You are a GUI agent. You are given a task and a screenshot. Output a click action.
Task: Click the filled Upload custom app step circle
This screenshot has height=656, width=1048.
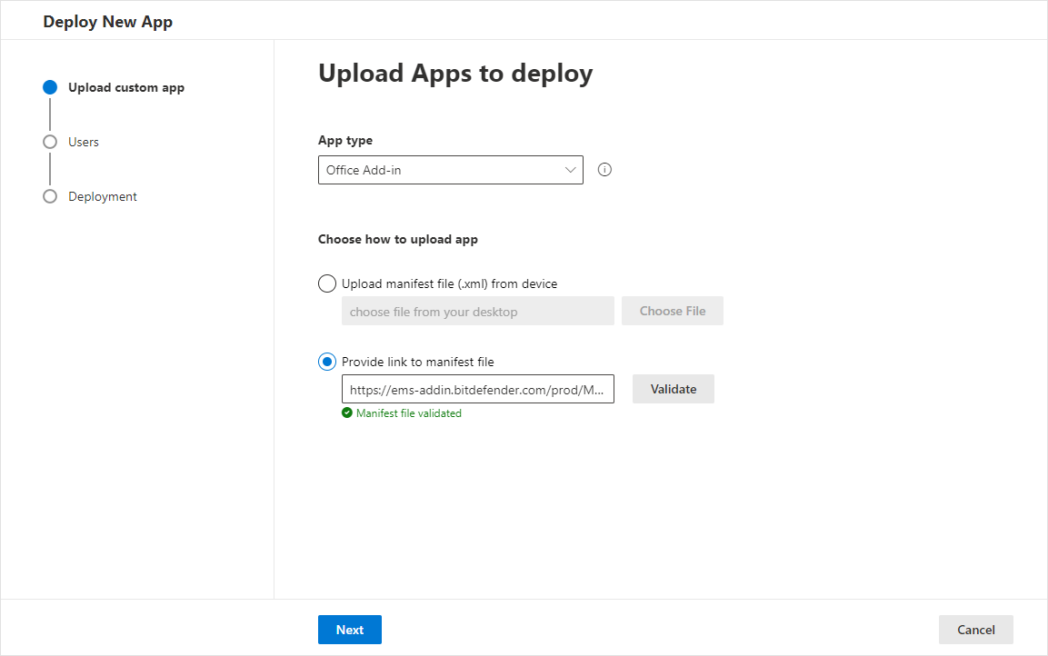coord(50,87)
